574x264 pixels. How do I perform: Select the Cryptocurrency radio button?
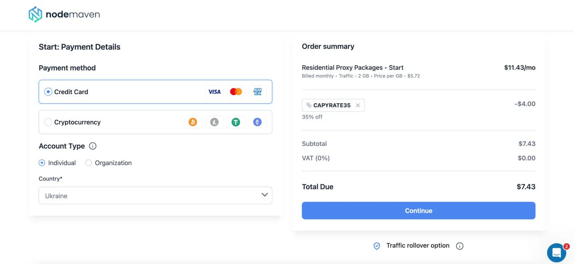[x=48, y=122]
